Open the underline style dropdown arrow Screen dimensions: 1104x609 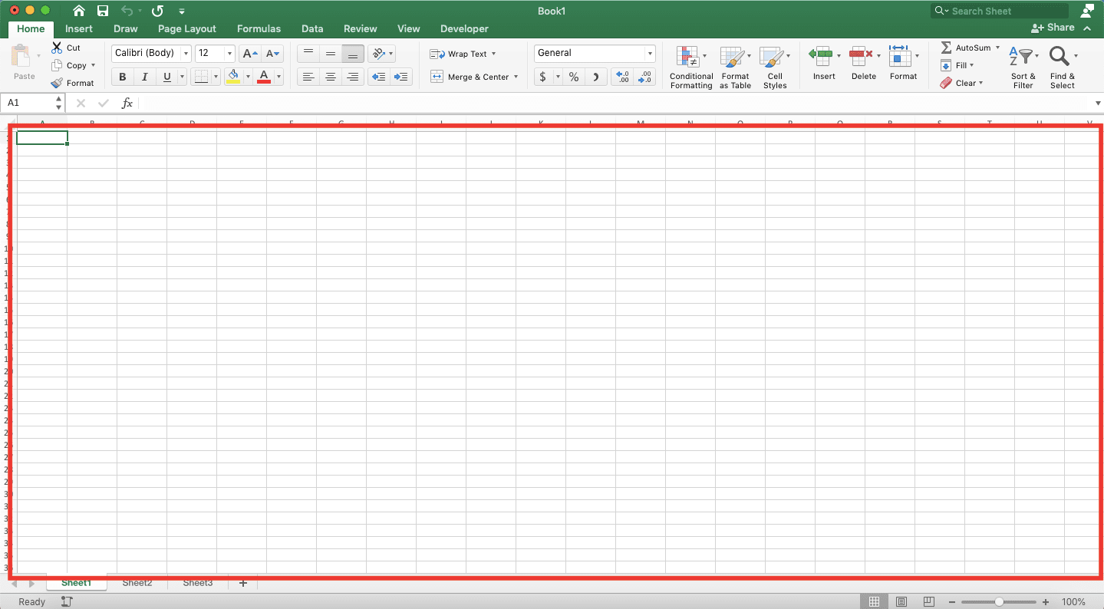182,77
